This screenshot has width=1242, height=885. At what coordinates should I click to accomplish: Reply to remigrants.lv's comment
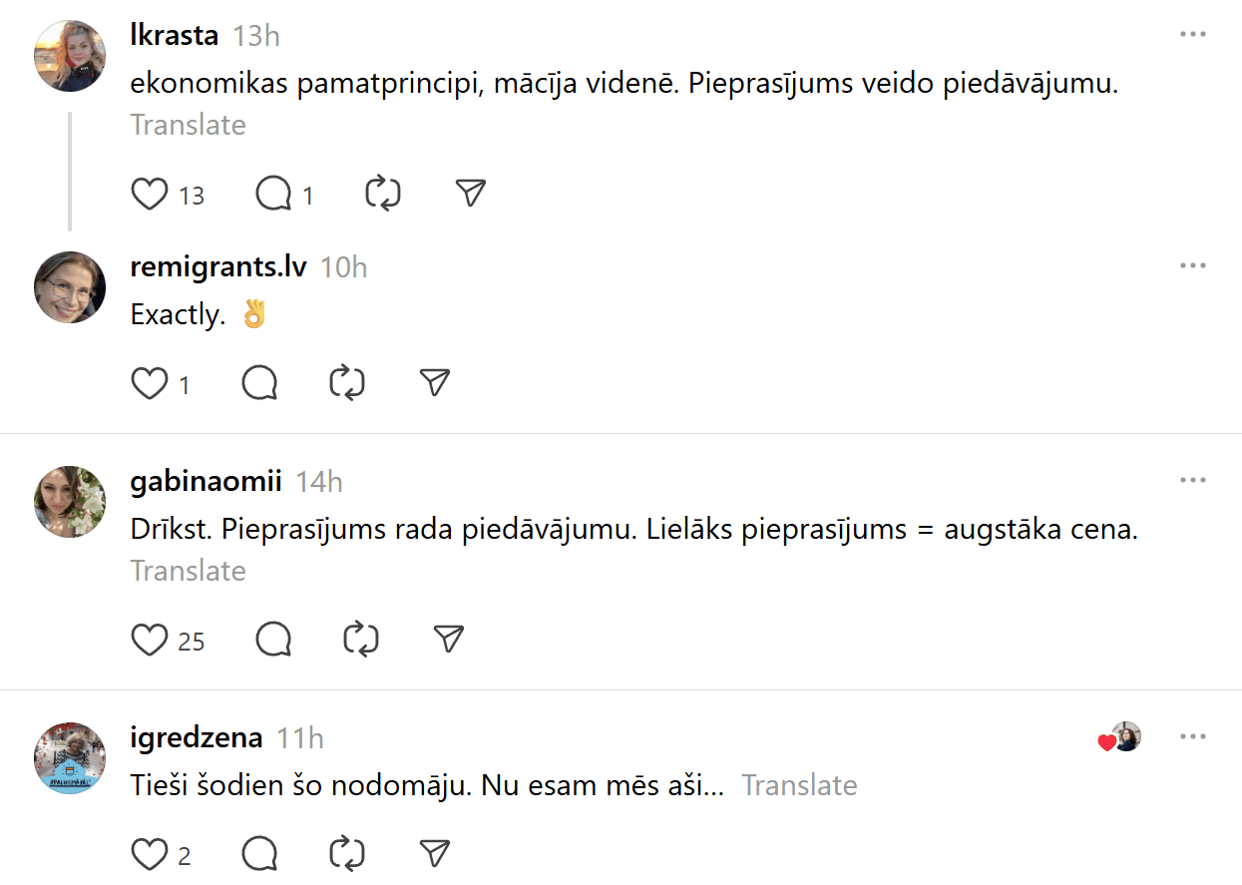[x=259, y=383]
